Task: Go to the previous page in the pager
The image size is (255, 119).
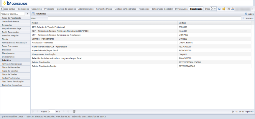Action: click(37, 111)
